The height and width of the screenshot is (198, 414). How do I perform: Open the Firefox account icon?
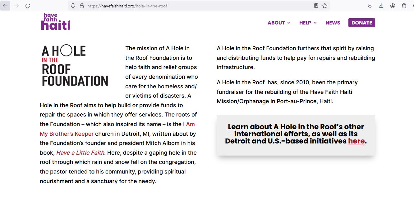[393, 6]
